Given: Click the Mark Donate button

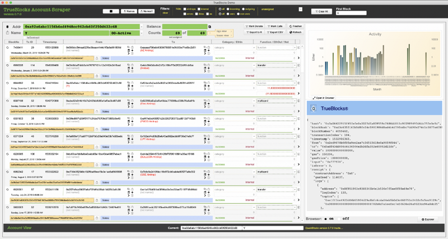Looking at the screenshot, I should tap(254, 26).
